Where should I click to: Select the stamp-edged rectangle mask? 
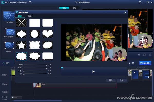[34, 45]
